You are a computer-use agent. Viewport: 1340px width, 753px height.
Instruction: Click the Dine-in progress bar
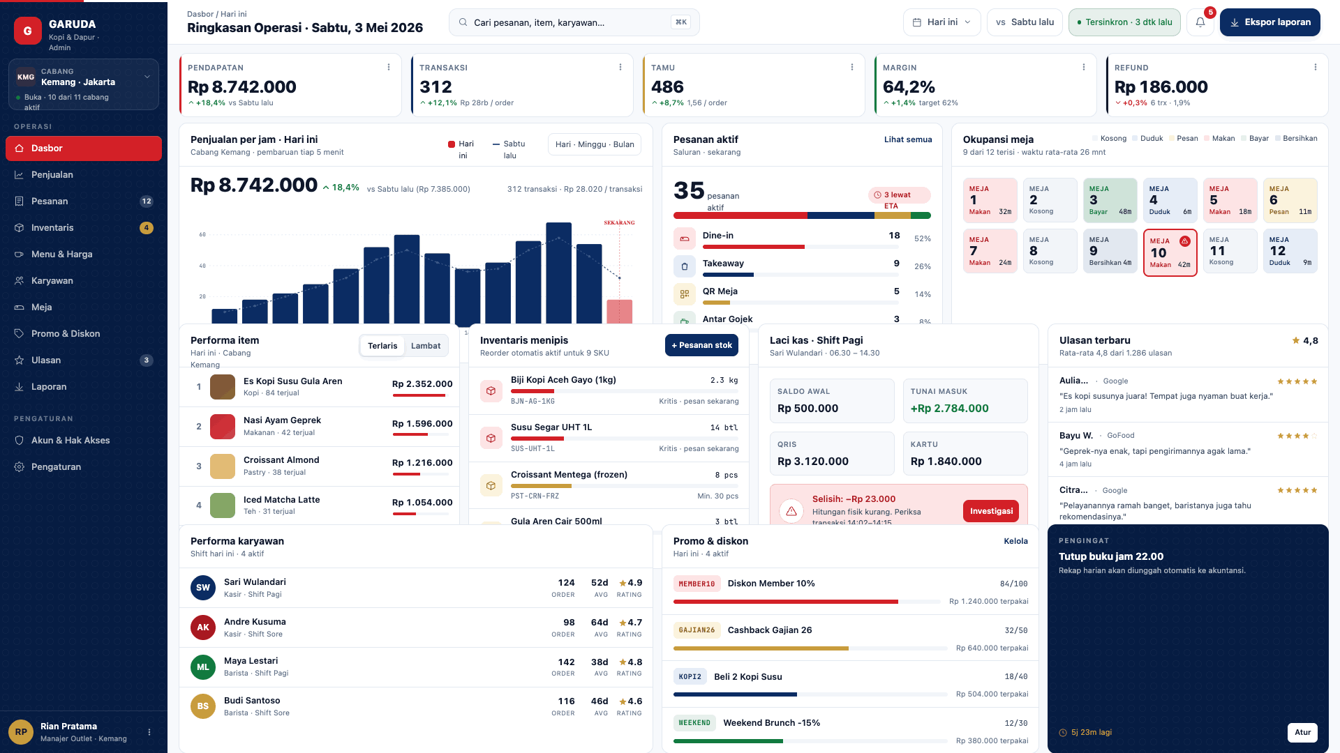(801, 247)
